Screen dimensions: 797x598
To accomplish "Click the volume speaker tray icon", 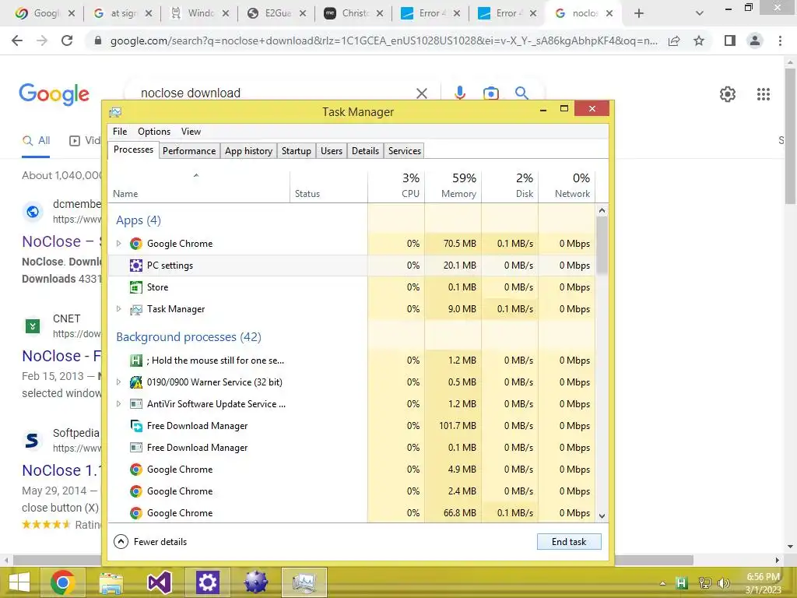I will (723, 583).
